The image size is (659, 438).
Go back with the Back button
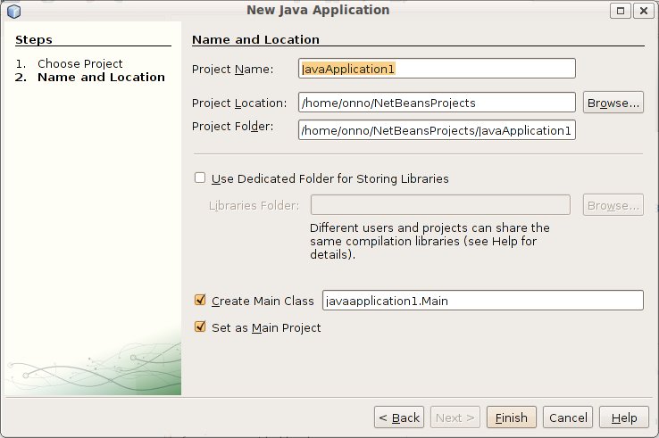(x=397, y=417)
